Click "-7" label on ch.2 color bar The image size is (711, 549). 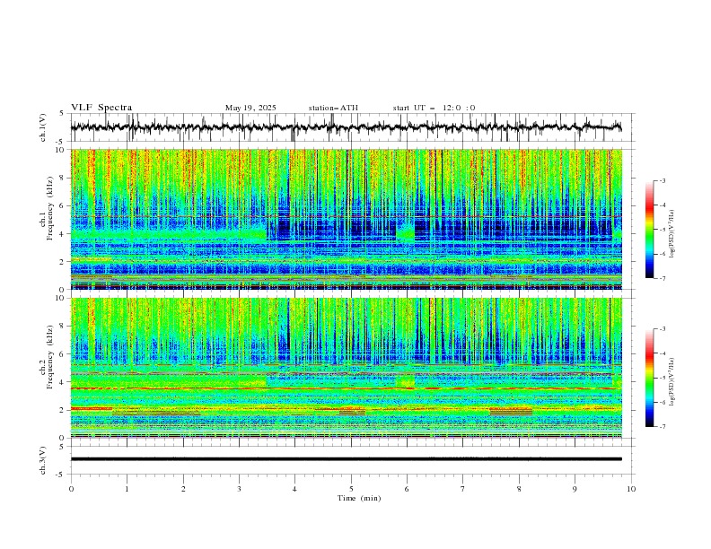[663, 426]
